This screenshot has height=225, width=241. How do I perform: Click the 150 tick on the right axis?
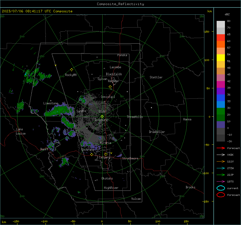[207, 32]
